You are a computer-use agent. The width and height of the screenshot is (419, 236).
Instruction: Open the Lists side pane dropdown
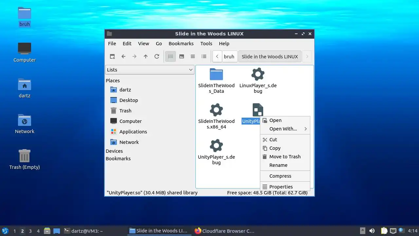pyautogui.click(x=150, y=69)
